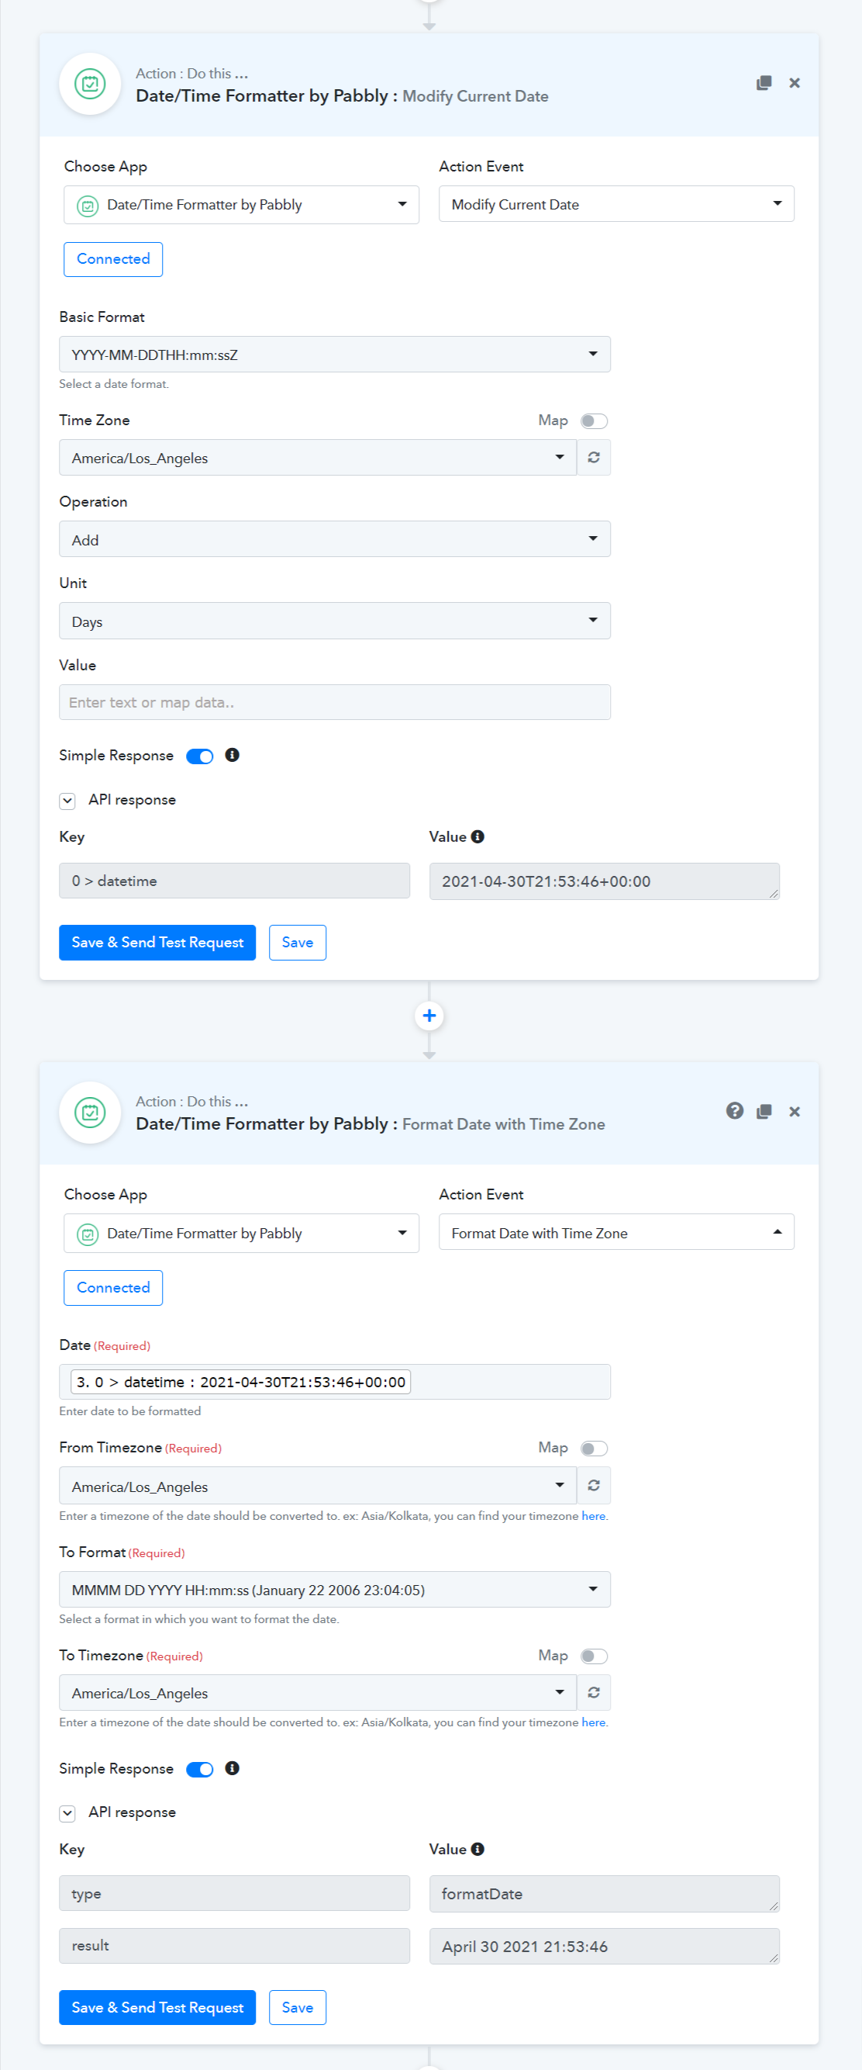The image size is (862, 2070).
Task: Refresh the To Timezone list
Action: (x=594, y=1692)
